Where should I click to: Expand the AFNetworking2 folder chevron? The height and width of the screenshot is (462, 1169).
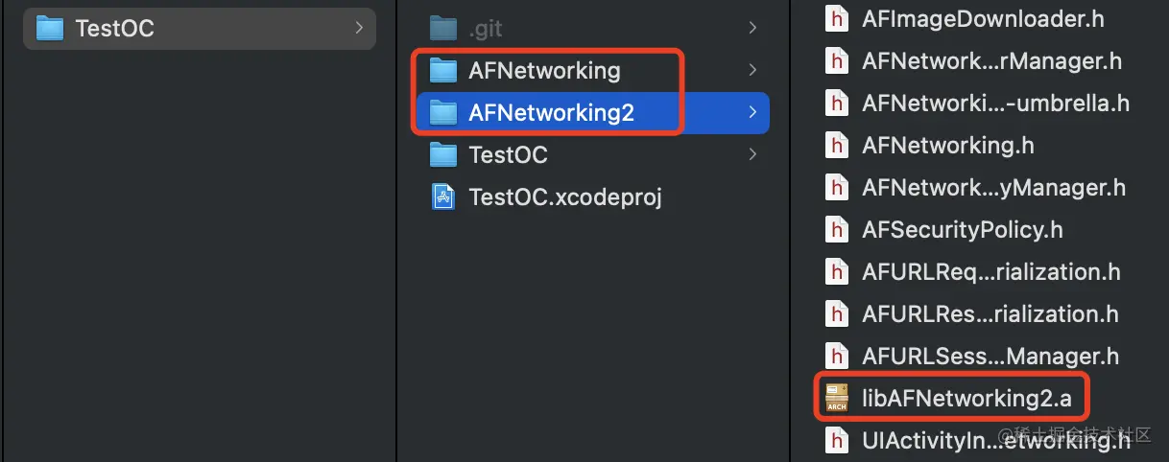[752, 113]
